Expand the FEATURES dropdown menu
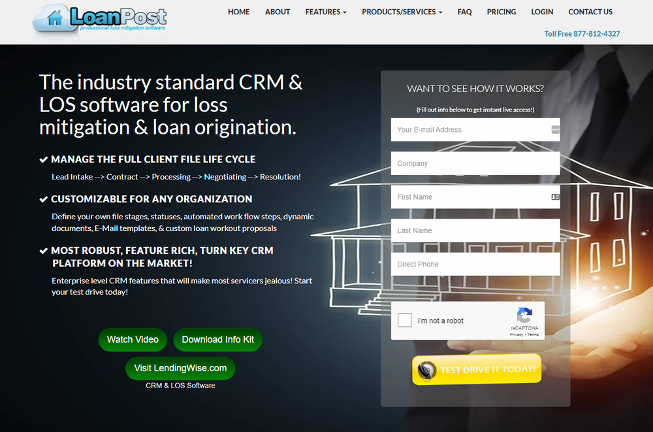Viewport: 653px width, 432px height. (x=326, y=12)
